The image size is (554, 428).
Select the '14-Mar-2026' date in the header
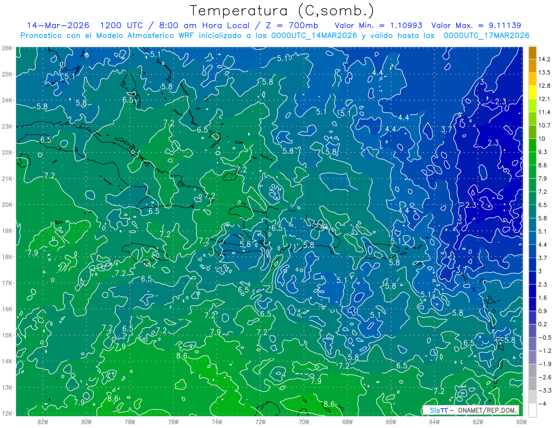click(x=58, y=25)
